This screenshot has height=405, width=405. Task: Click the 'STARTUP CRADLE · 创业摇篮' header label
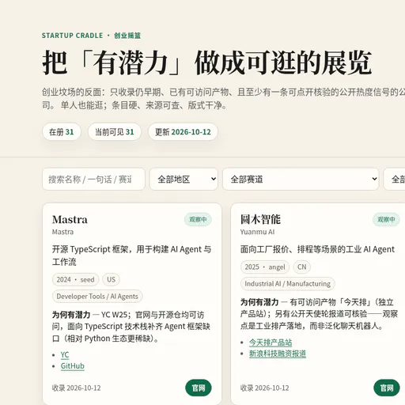point(91,36)
